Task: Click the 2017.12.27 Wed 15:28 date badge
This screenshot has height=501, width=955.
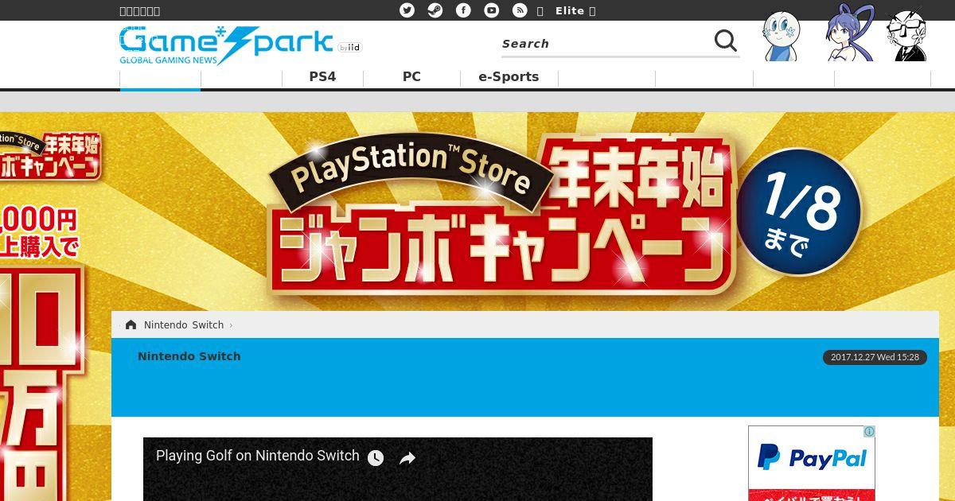Action: pyautogui.click(x=875, y=357)
